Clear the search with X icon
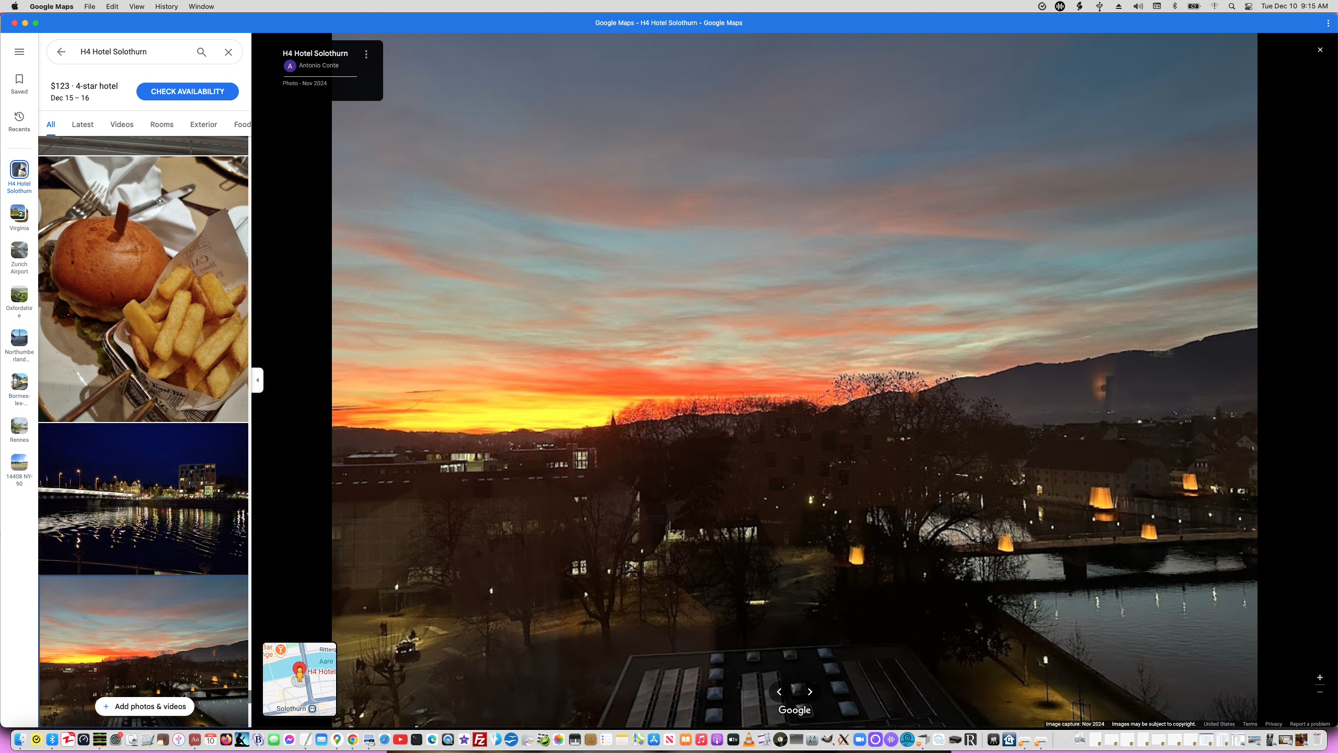Viewport: 1338px width, 753px height. pyautogui.click(x=228, y=52)
